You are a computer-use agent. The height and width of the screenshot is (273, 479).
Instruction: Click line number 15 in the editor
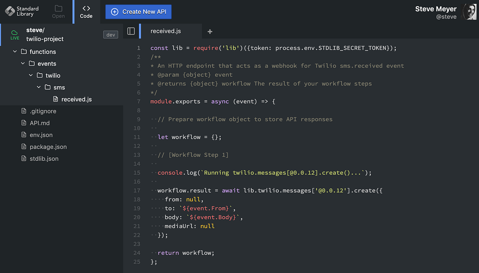click(x=137, y=172)
